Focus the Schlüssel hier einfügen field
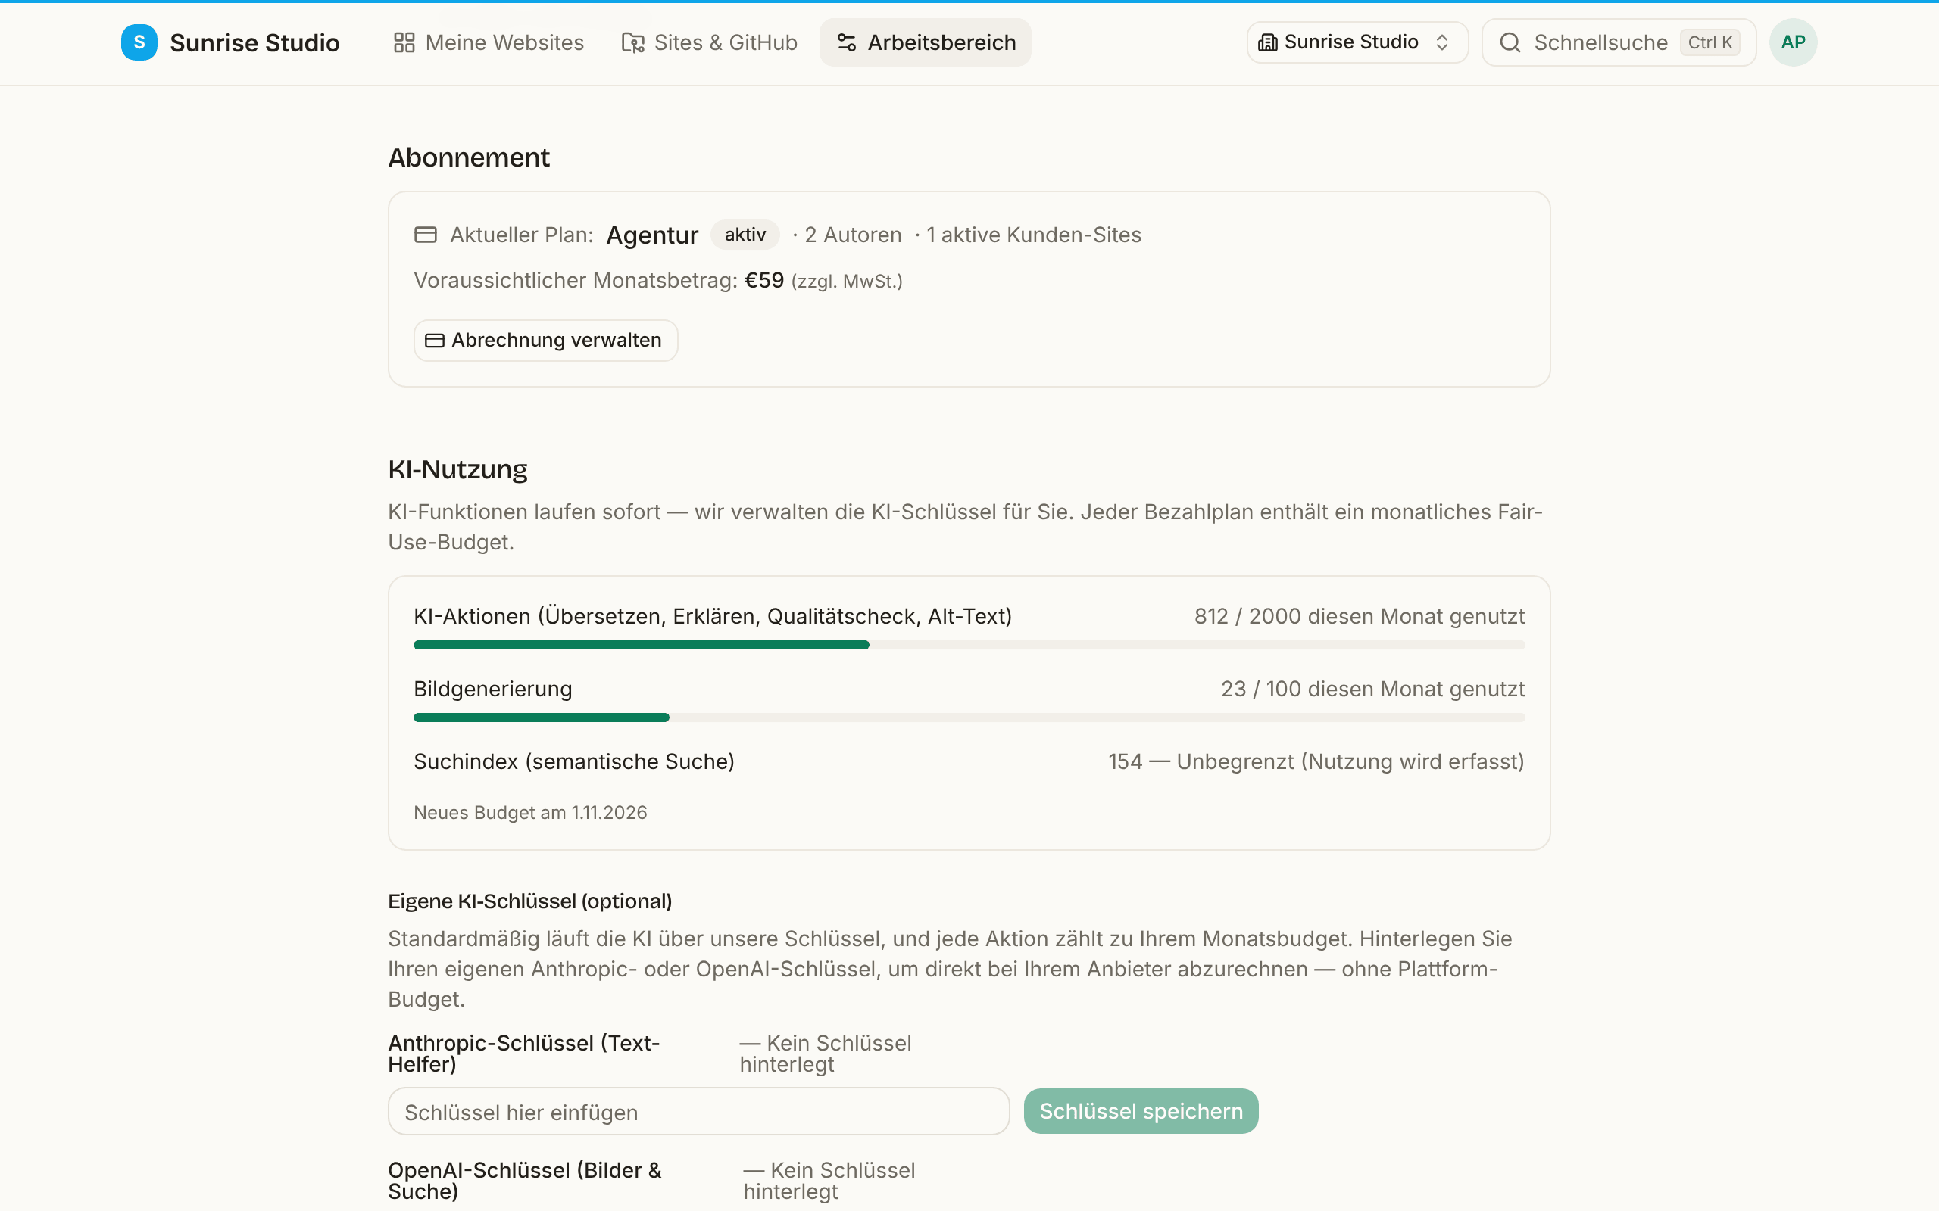 tap(698, 1111)
